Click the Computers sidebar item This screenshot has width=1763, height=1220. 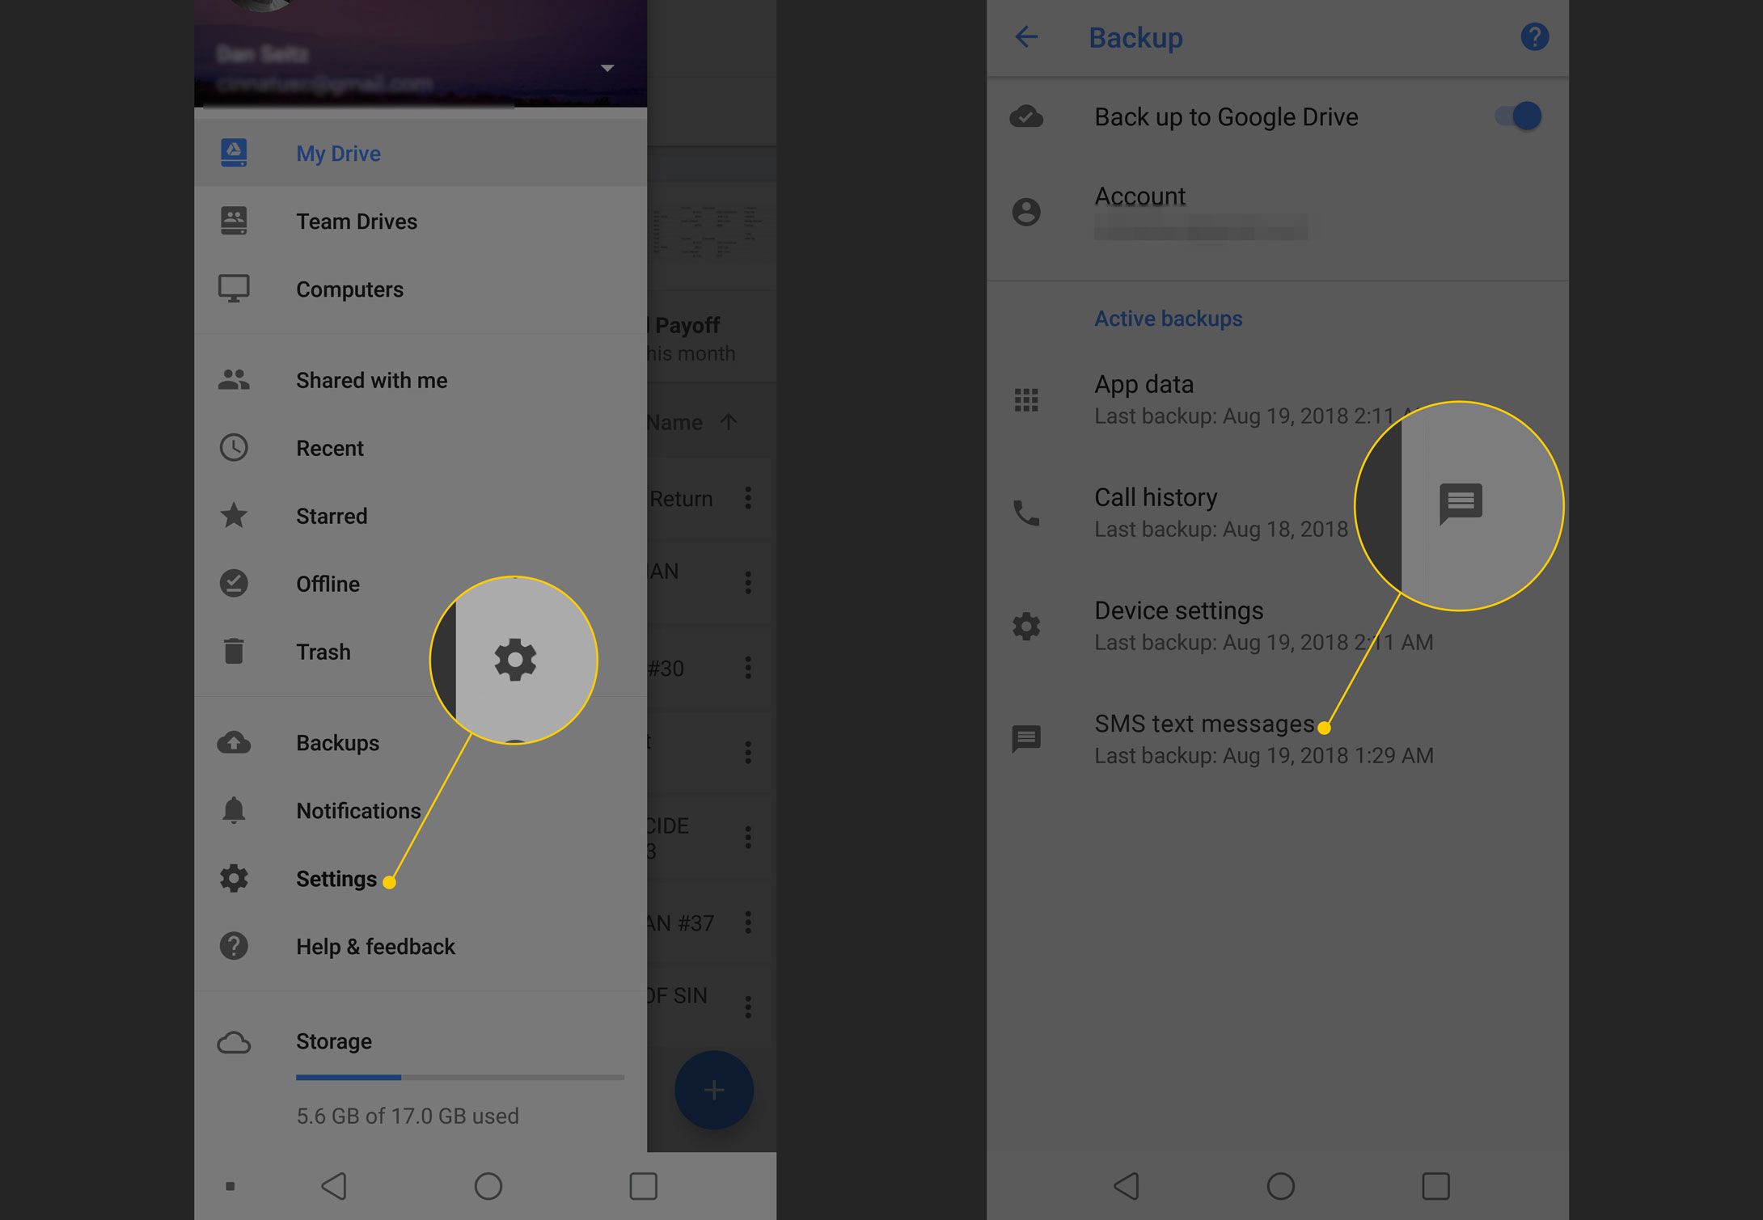tap(349, 289)
